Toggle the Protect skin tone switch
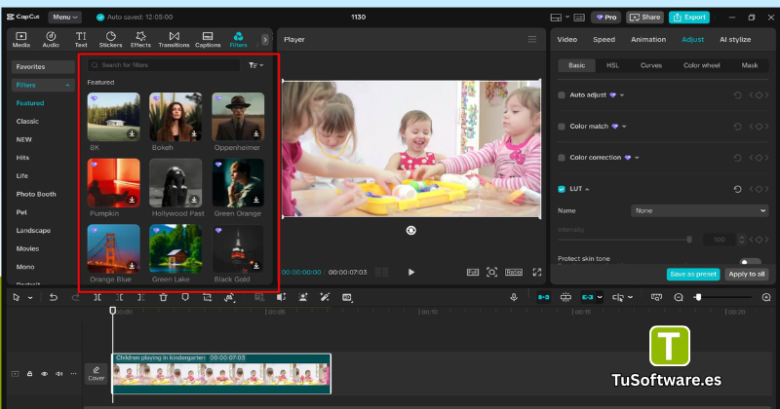The image size is (780, 409). [750, 261]
